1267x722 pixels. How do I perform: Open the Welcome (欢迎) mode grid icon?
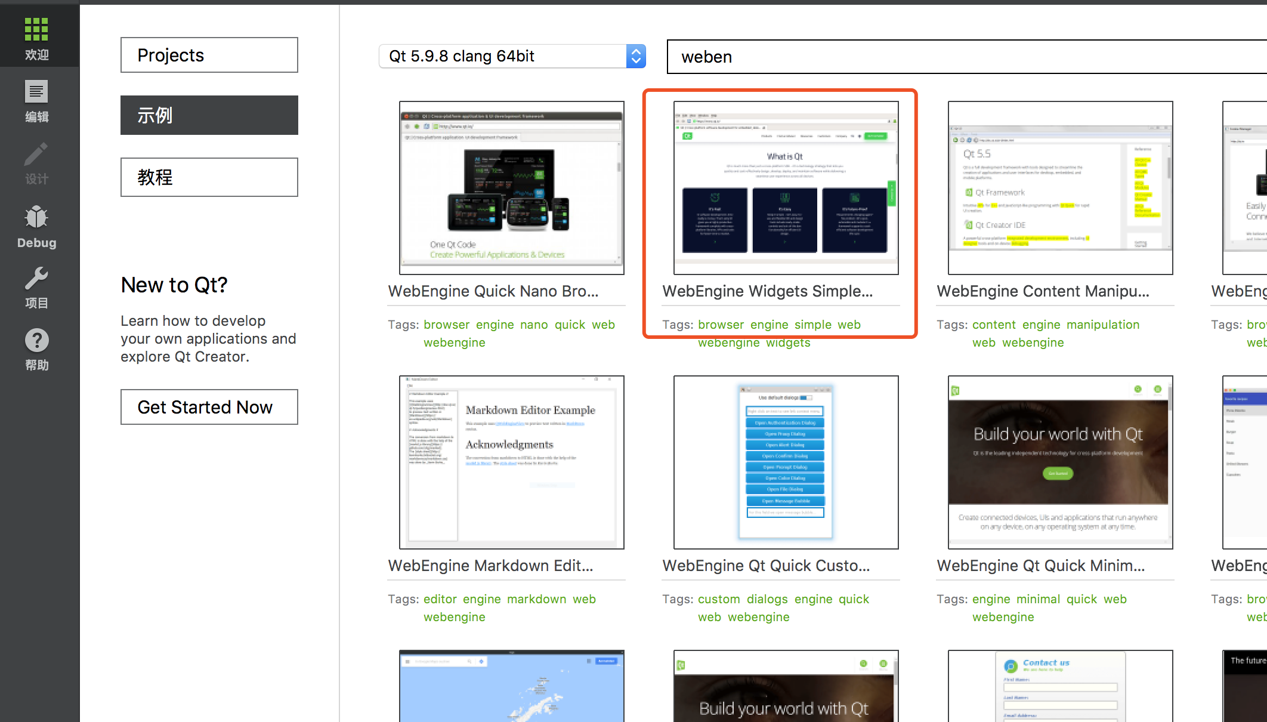[36, 29]
